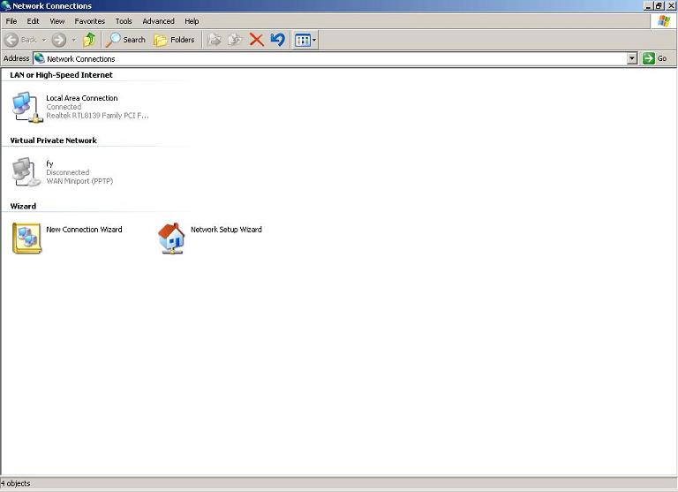
Task: Select the New Connection Wizard icon
Action: coord(26,238)
